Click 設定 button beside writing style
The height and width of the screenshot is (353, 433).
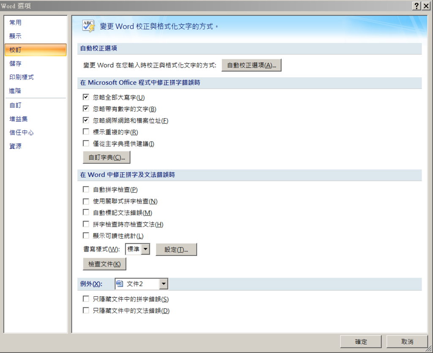point(176,250)
